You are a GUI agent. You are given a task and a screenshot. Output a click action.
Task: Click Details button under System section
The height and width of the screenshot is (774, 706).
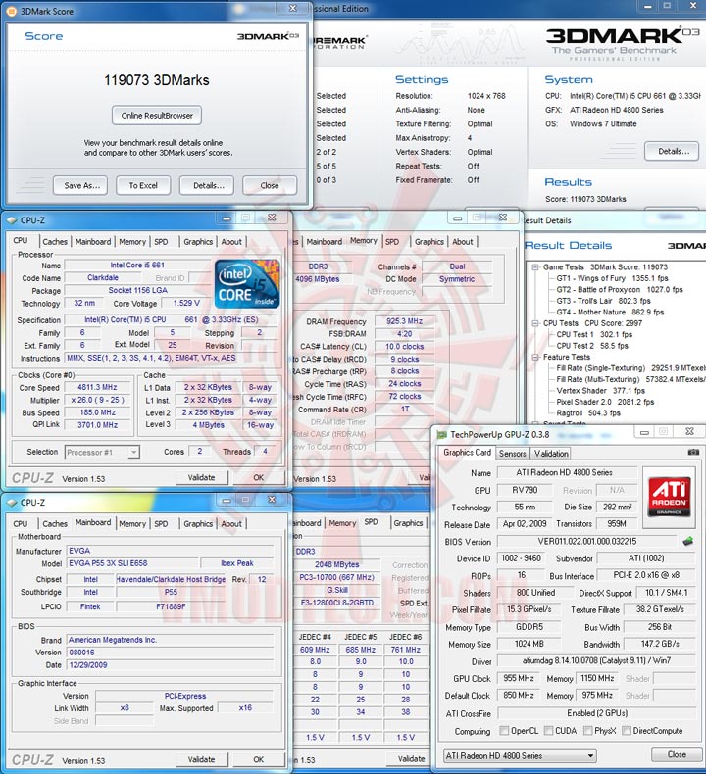[x=672, y=151]
